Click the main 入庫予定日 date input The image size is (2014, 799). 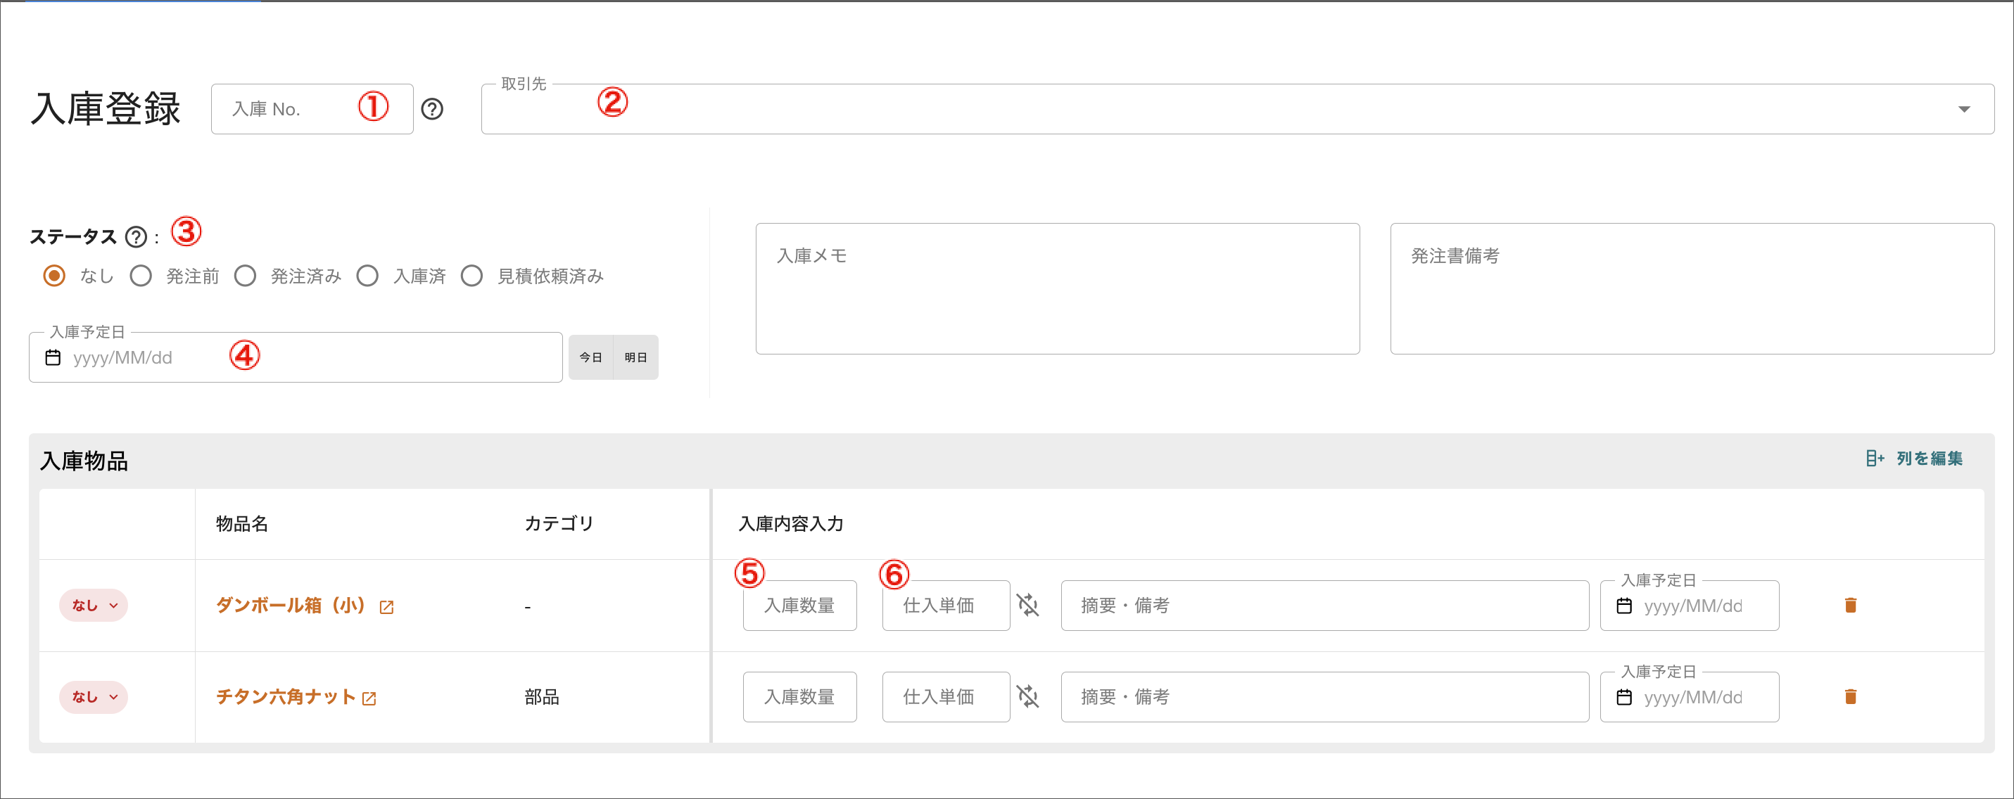[296, 357]
